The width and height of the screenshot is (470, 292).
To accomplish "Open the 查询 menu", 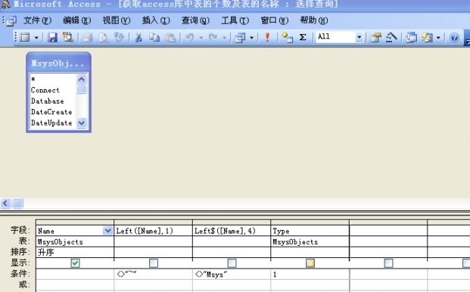I will pyautogui.click(x=195, y=20).
